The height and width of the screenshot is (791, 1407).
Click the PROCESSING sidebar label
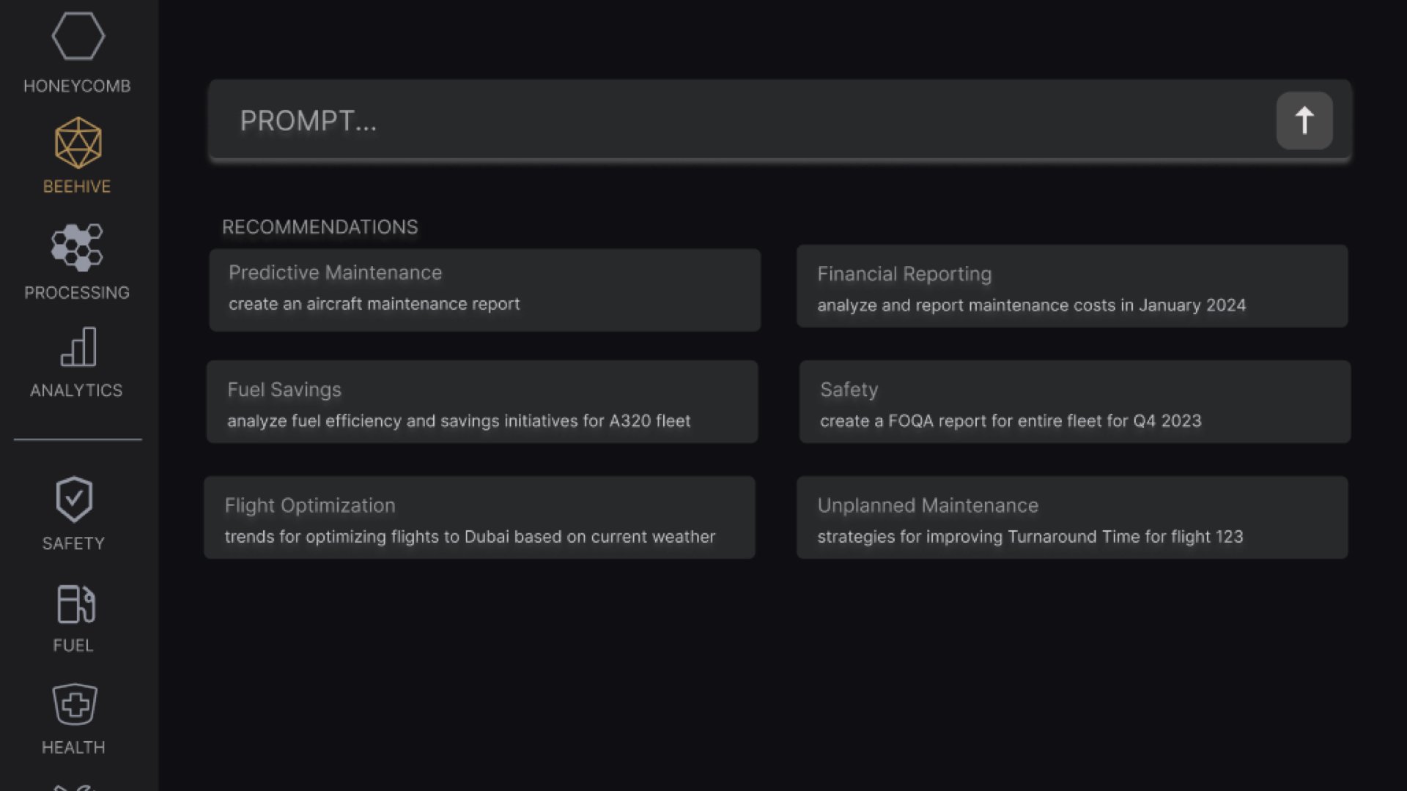[77, 293]
